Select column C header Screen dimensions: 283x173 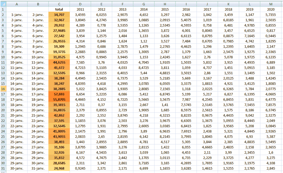point(59,4)
